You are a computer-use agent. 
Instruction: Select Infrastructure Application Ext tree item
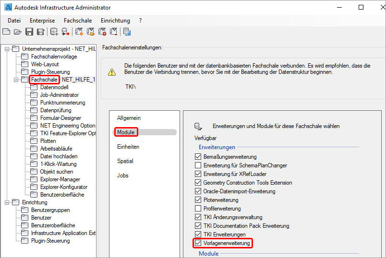[x=63, y=233]
